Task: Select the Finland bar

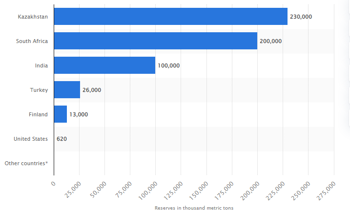Action: (61, 114)
